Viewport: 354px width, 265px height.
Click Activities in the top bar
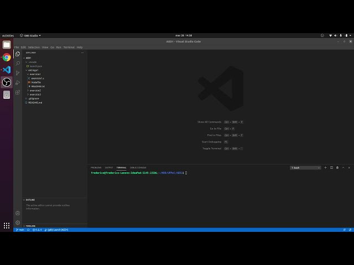coord(8,35)
